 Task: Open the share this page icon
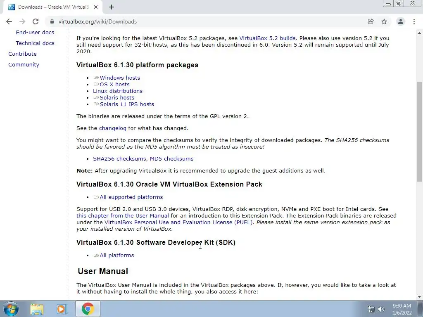click(x=371, y=21)
